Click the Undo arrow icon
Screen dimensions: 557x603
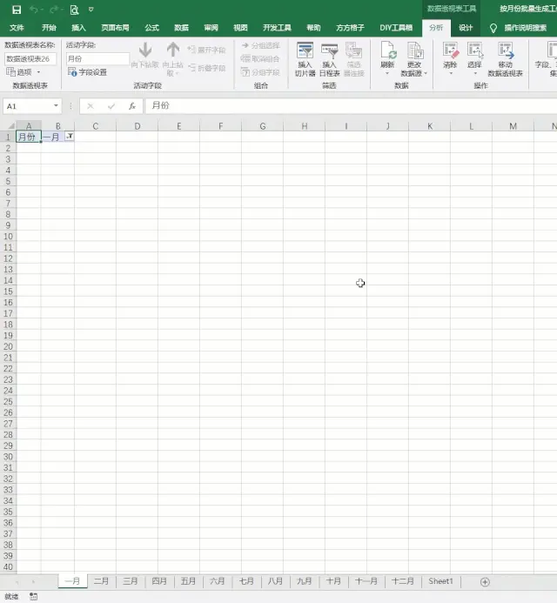[x=34, y=10]
